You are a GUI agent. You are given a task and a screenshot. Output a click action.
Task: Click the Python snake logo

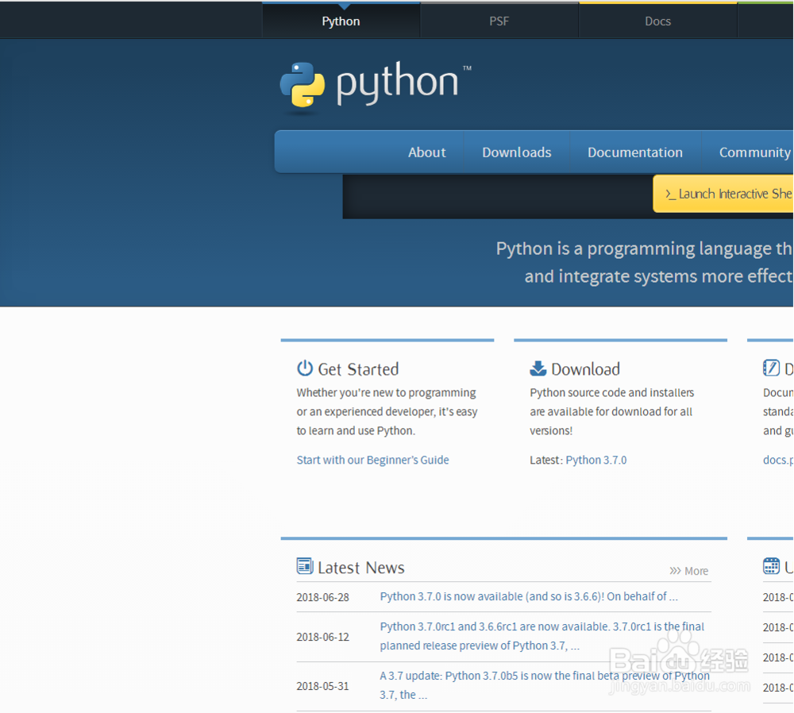(x=303, y=85)
